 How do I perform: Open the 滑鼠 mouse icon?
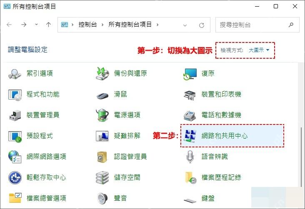click(102, 95)
